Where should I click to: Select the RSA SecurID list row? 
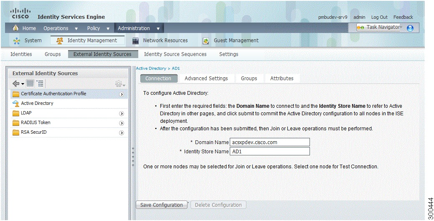pos(69,132)
